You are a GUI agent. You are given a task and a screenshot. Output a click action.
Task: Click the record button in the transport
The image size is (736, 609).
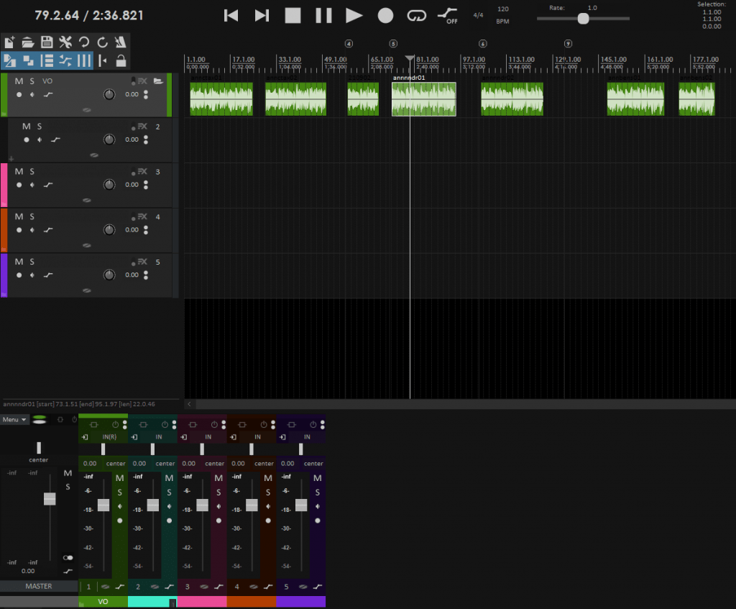point(385,16)
